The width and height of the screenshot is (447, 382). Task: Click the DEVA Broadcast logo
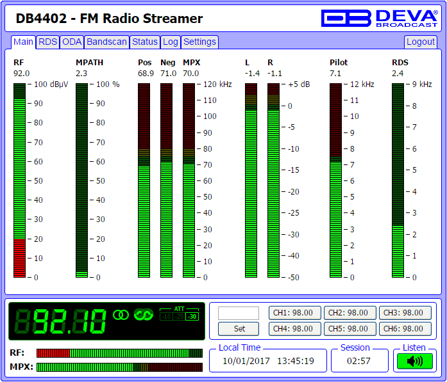click(380, 19)
